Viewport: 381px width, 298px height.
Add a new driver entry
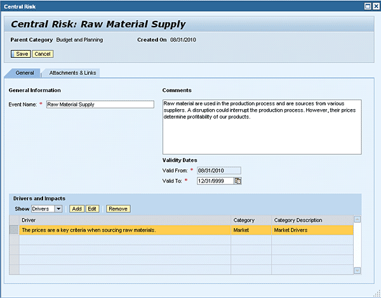[76, 209]
